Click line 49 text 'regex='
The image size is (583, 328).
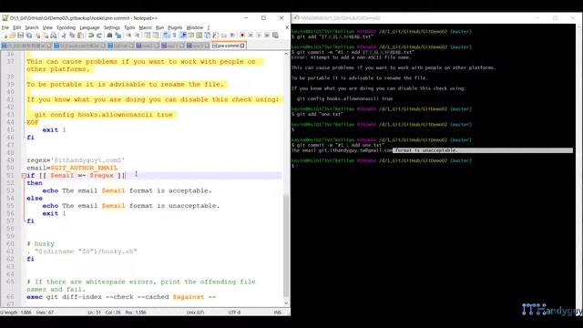coord(38,160)
